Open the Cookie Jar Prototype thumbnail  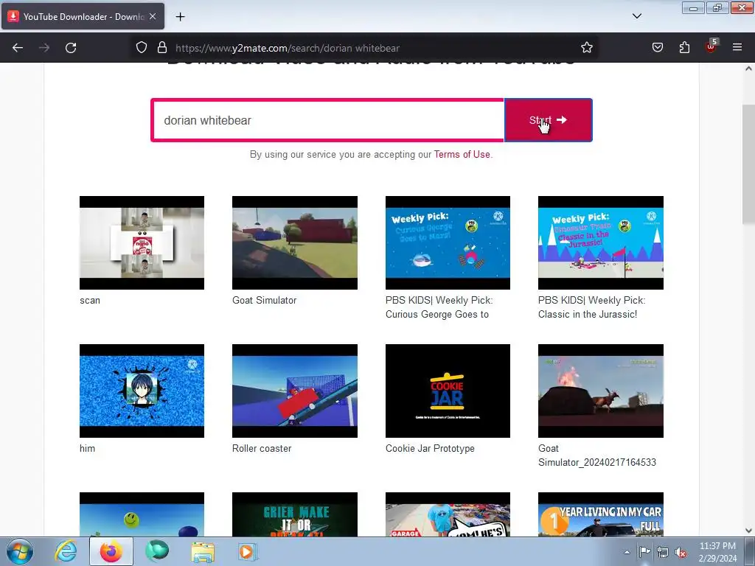(448, 391)
